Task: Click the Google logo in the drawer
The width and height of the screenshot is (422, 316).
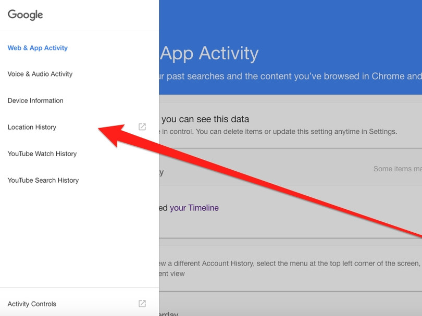Action: [x=25, y=15]
